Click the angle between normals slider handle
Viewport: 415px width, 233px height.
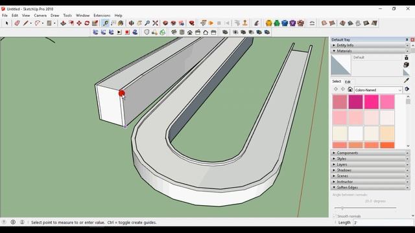tap(342, 208)
